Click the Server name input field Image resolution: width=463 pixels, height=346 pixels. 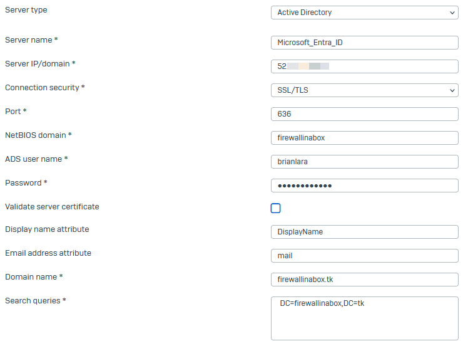(364, 43)
